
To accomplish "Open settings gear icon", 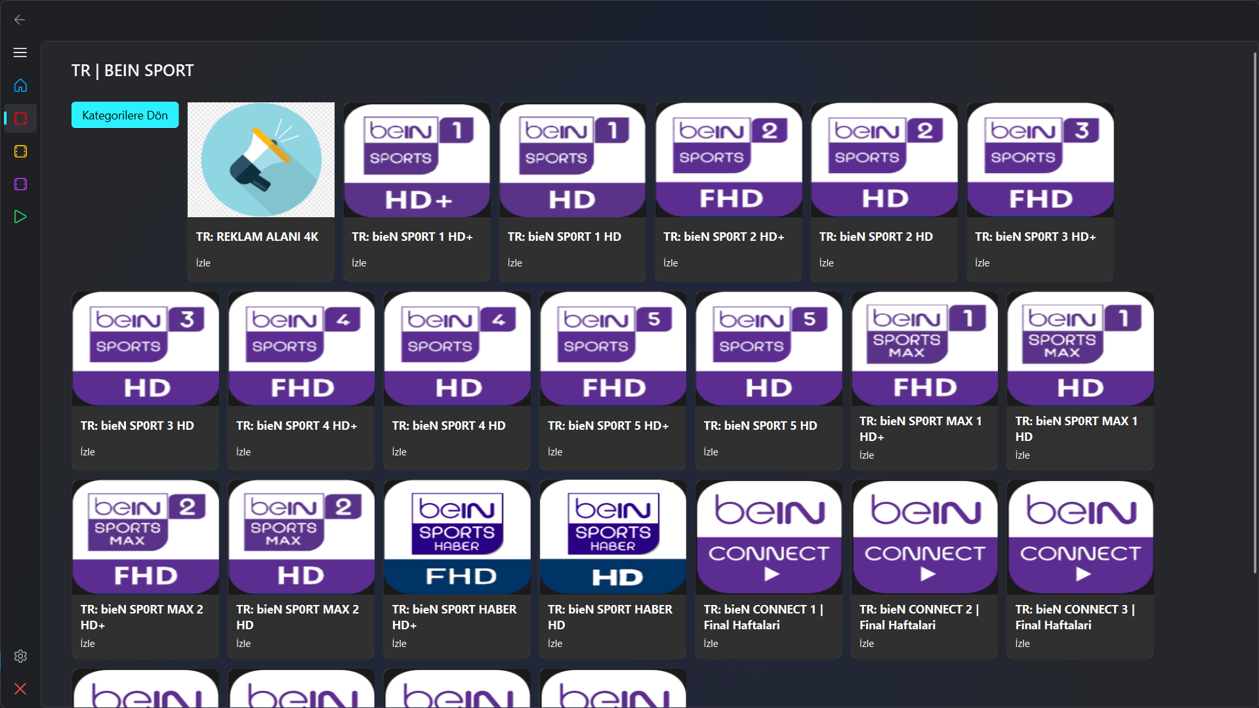I will 20,656.
